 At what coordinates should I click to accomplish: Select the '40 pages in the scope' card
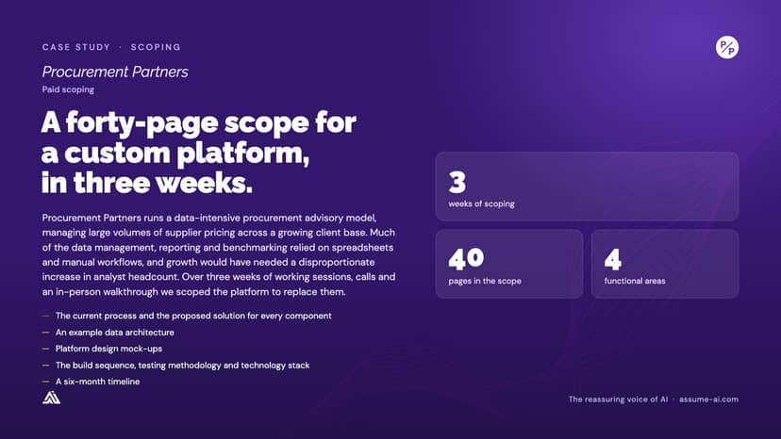coord(509,264)
